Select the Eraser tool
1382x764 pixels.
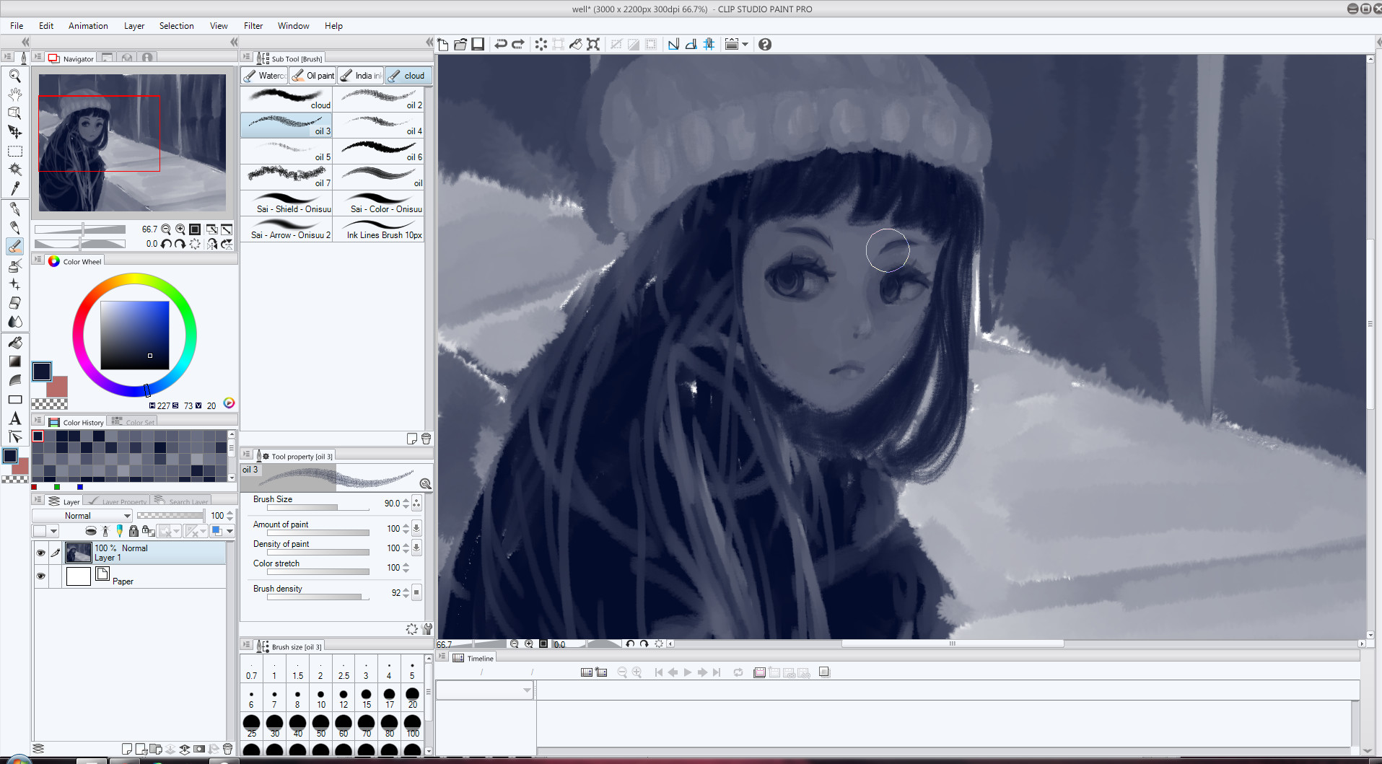(14, 303)
